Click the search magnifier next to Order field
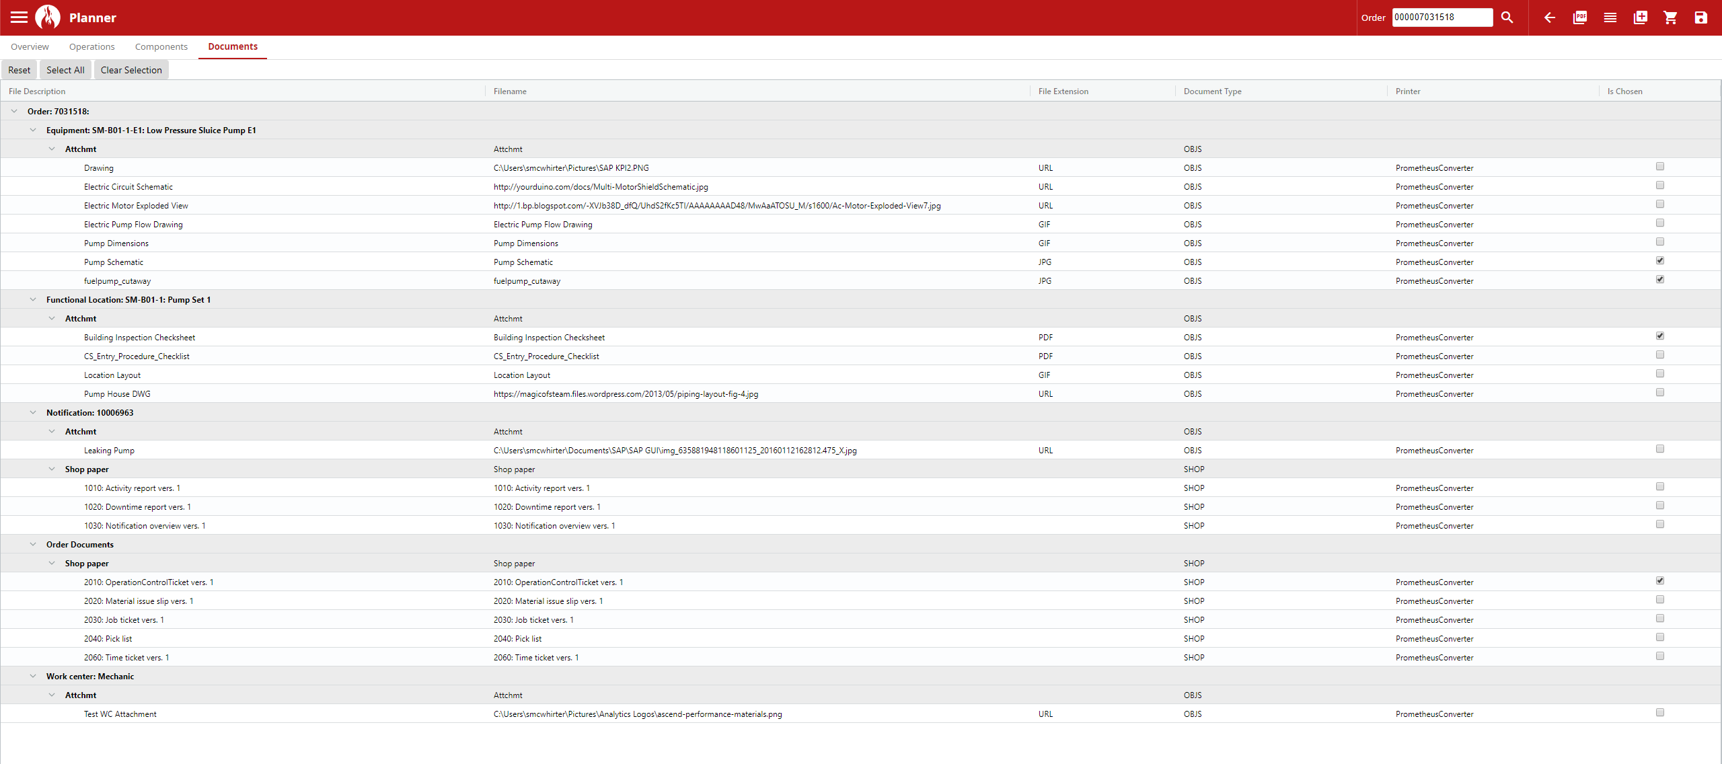 [x=1507, y=17]
